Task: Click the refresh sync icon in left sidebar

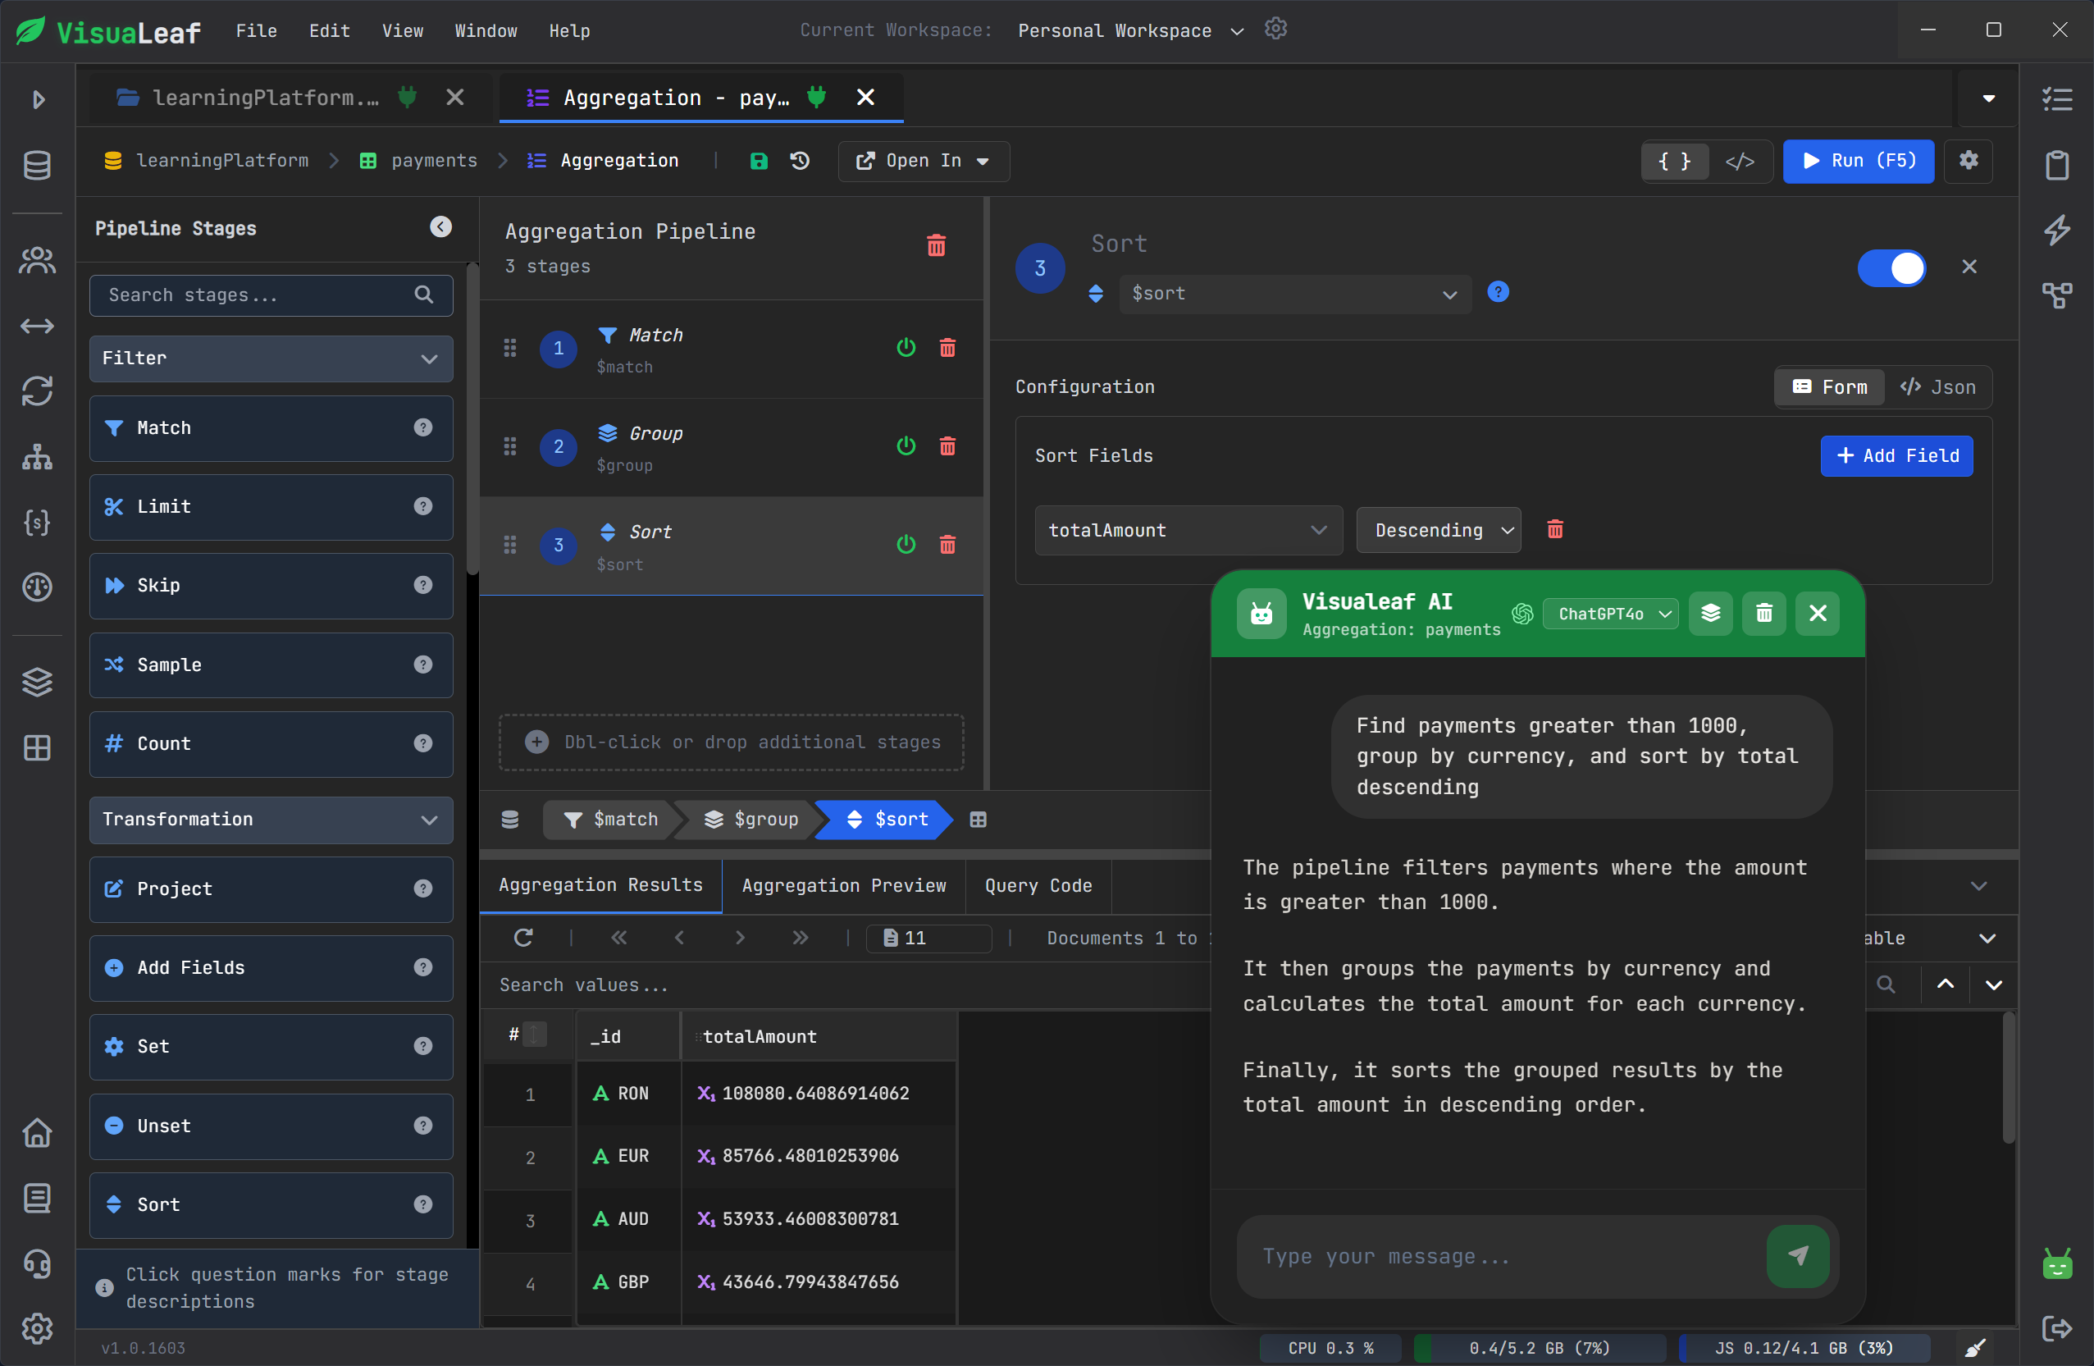Action: coord(37,391)
